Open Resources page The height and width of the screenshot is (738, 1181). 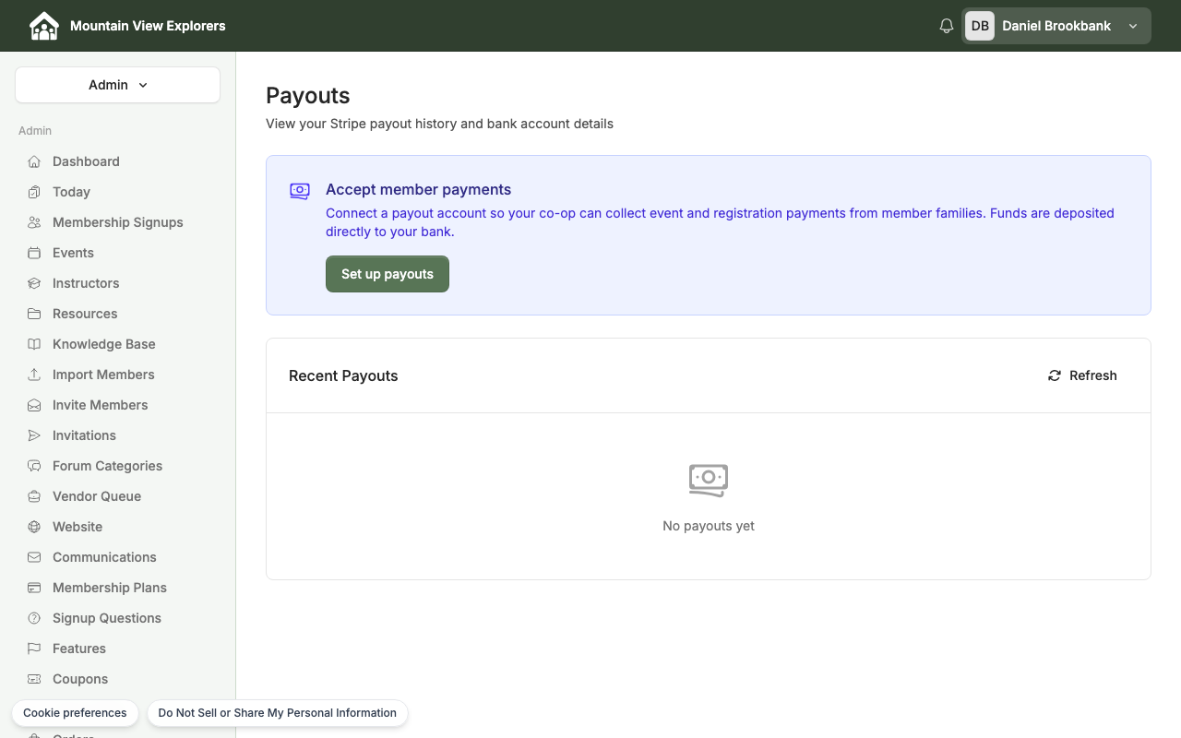pos(85,314)
